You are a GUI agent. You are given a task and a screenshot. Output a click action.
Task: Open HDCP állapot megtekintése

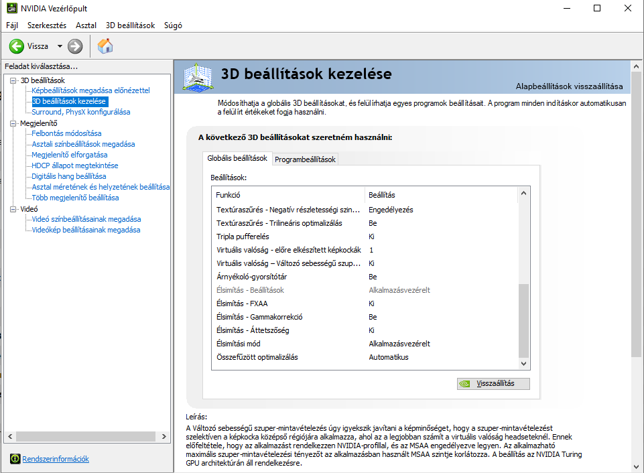pyautogui.click(x=75, y=165)
